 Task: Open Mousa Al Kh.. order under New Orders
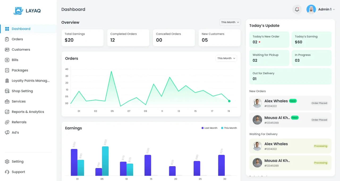(290, 120)
